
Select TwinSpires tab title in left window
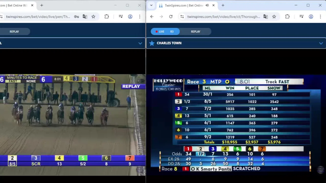[x=14, y=5]
